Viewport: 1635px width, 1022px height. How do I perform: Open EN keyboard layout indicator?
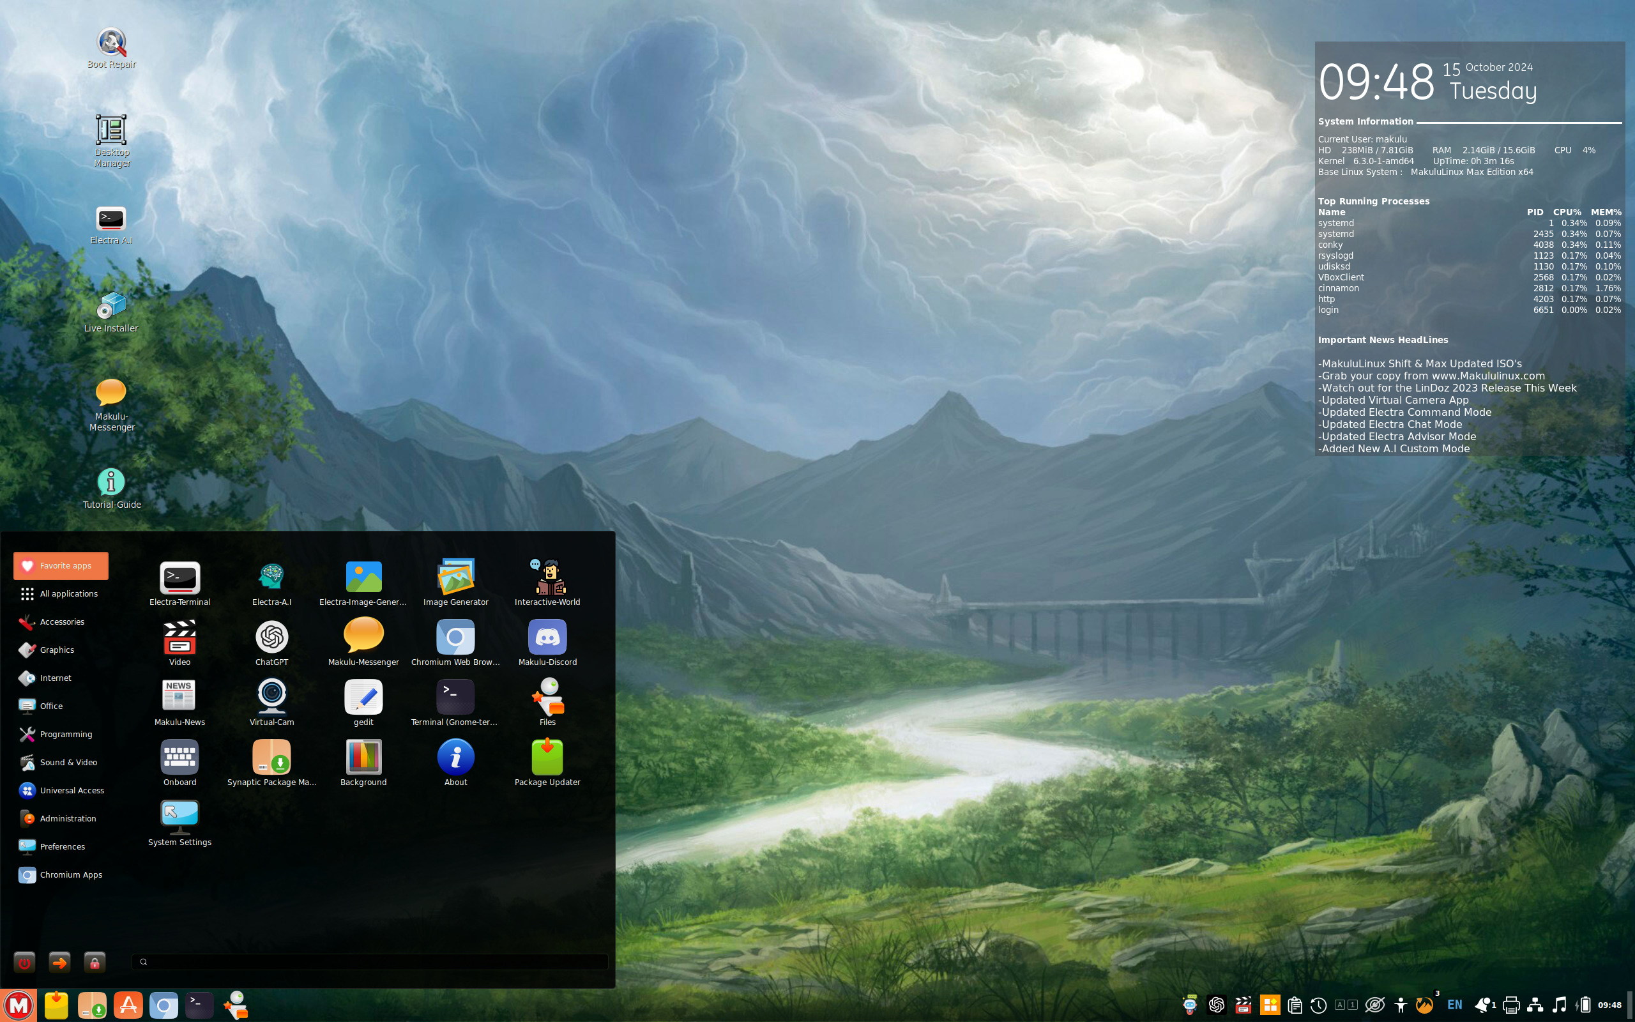tap(1455, 1005)
